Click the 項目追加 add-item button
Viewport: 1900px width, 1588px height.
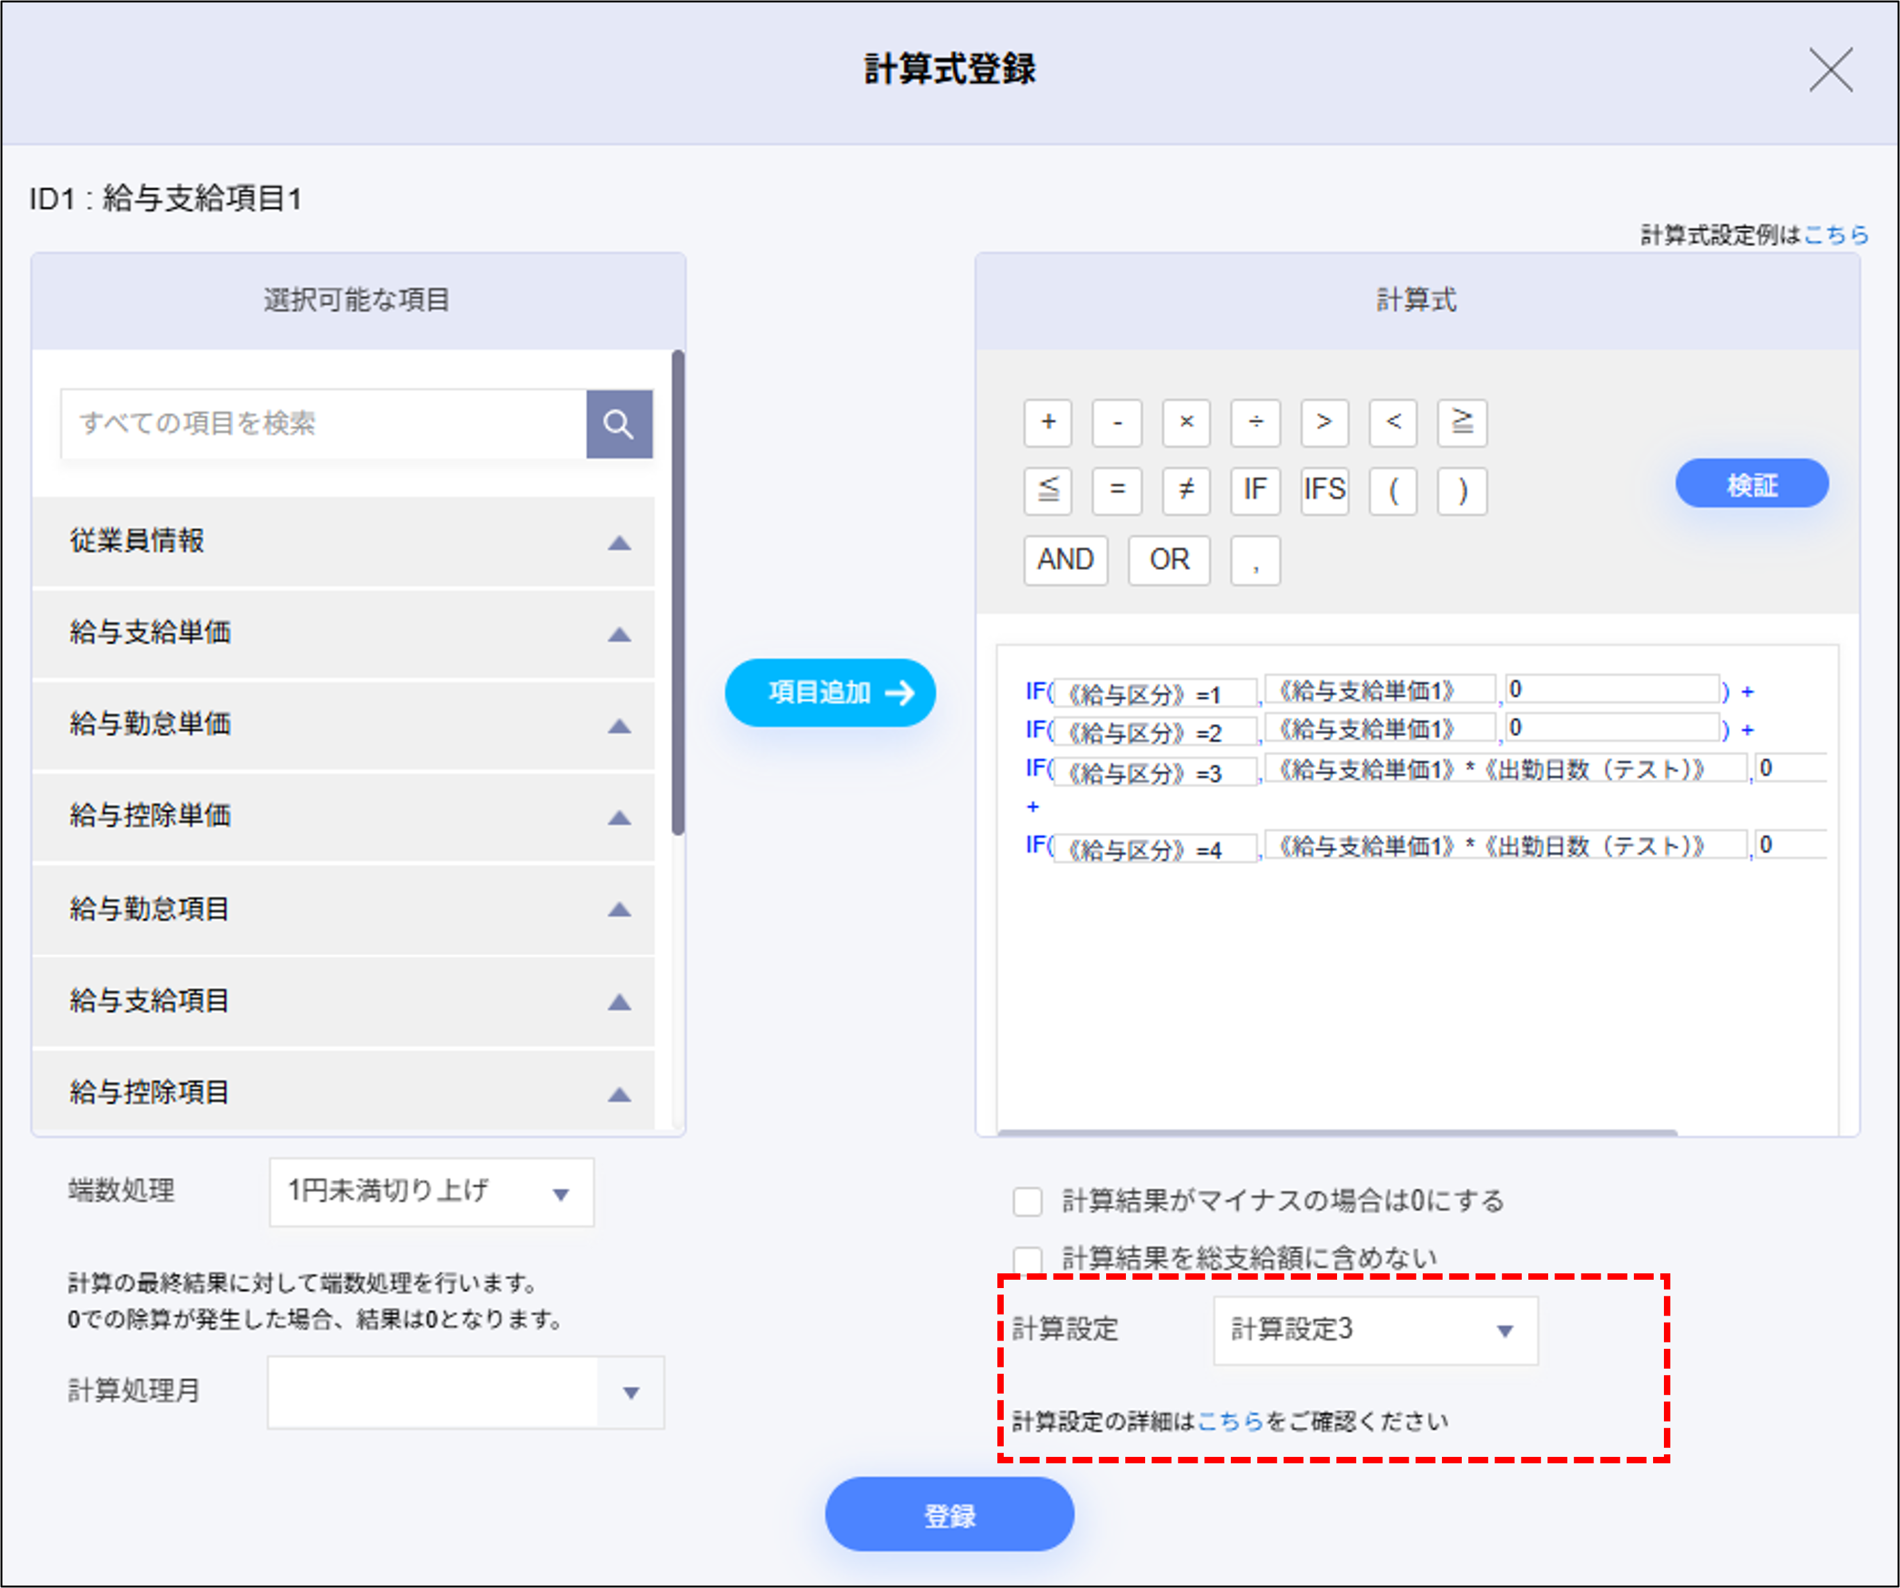(x=830, y=692)
